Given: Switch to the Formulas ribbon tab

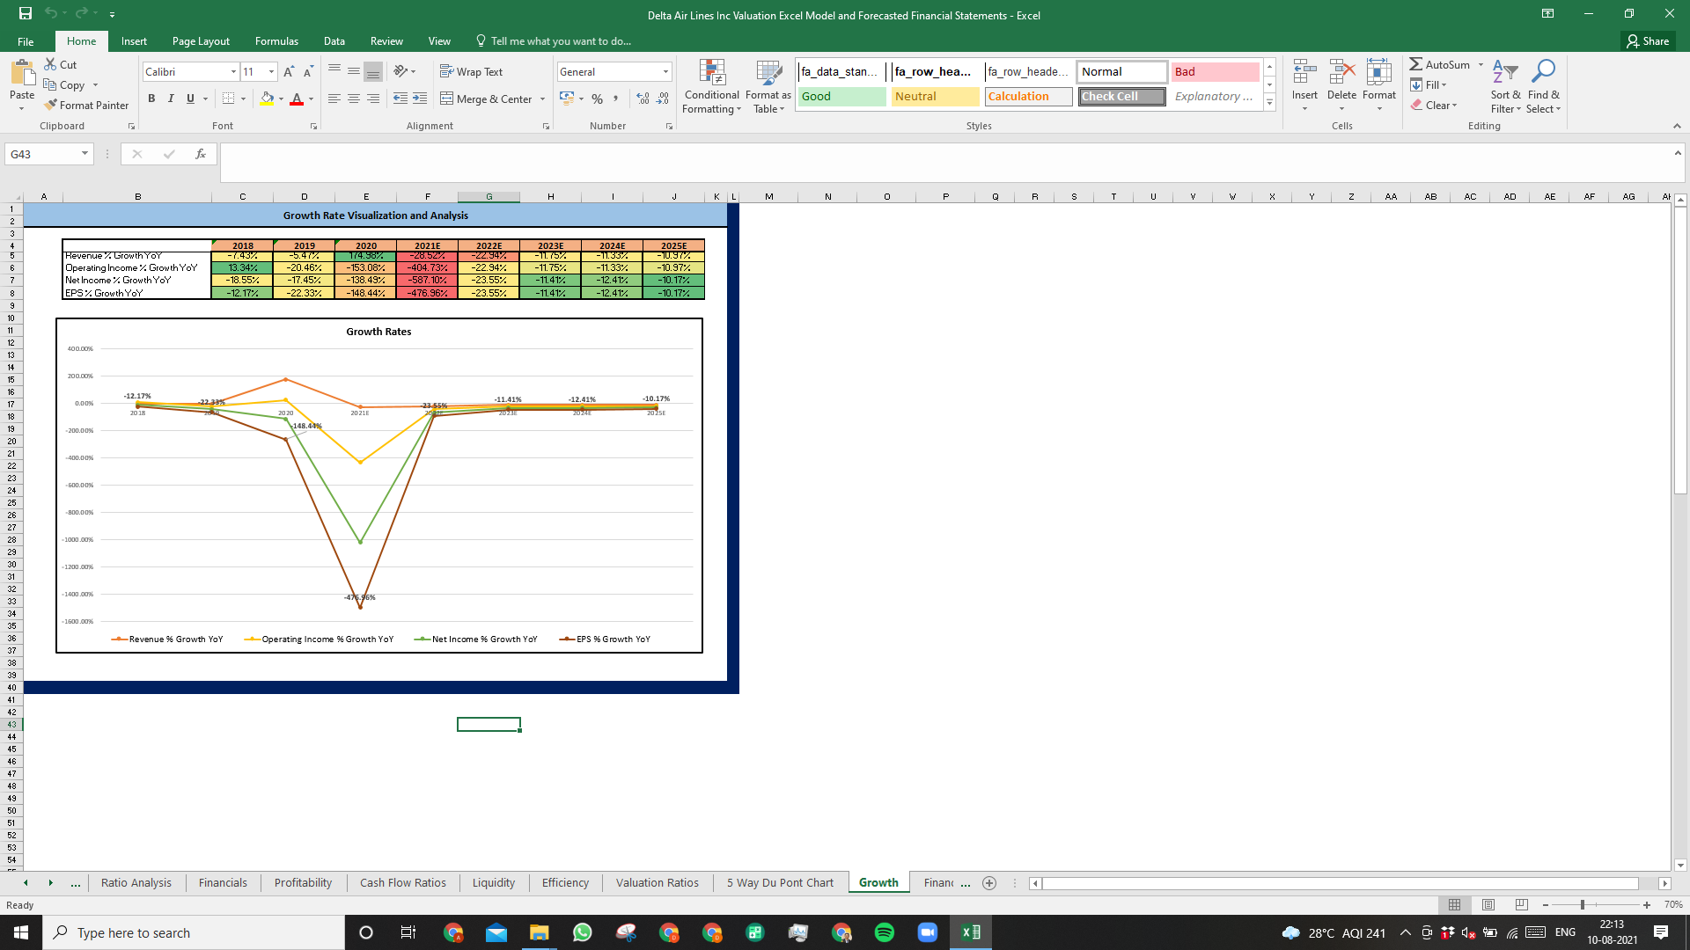Looking at the screenshot, I should pos(276,41).
